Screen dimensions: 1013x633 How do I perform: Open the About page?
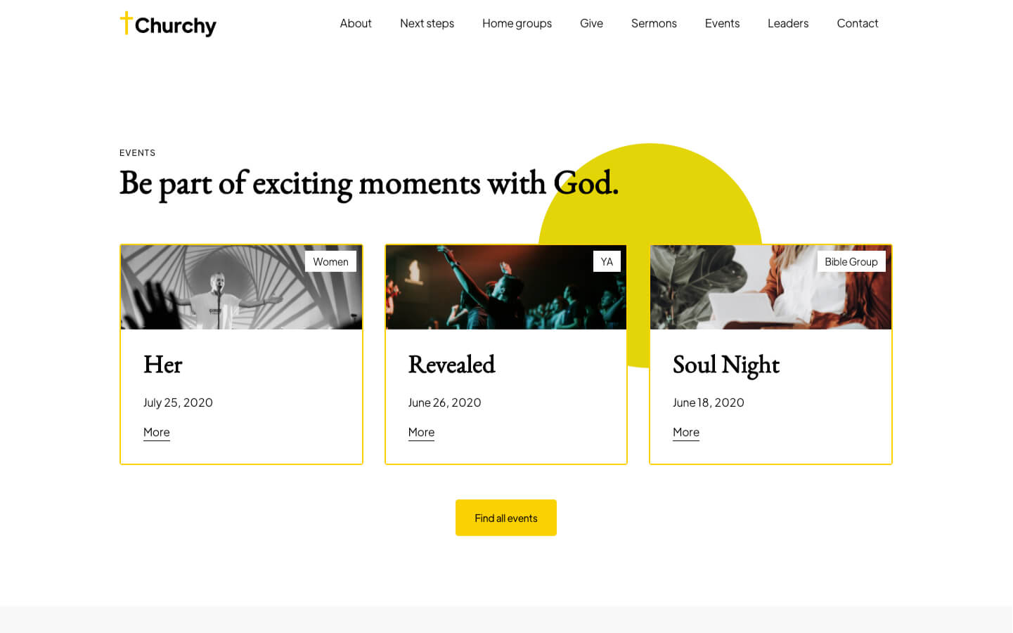[x=356, y=23]
